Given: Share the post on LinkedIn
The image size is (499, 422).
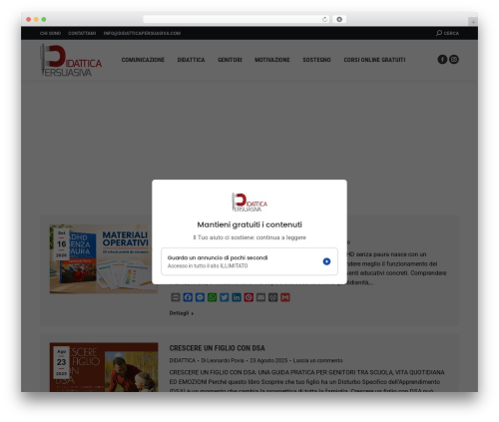Looking at the screenshot, I should [237, 297].
